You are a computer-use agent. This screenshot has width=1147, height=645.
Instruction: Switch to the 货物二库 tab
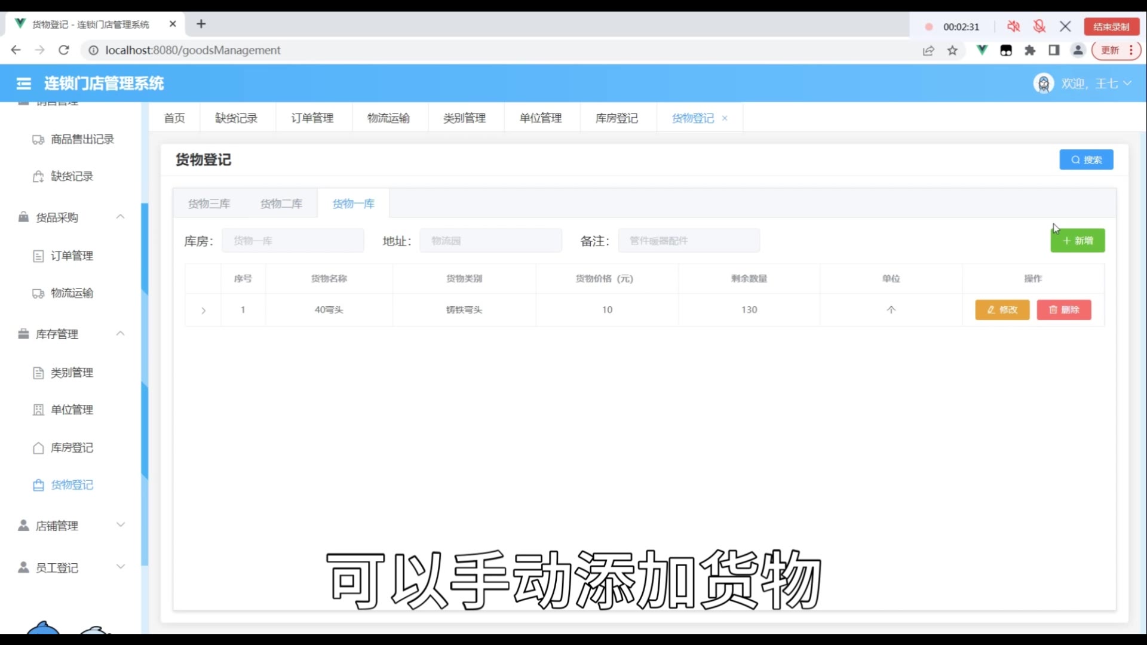tap(281, 204)
